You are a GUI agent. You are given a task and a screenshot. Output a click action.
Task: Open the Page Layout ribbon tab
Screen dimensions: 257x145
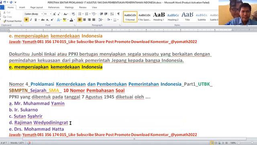click(37, 7)
